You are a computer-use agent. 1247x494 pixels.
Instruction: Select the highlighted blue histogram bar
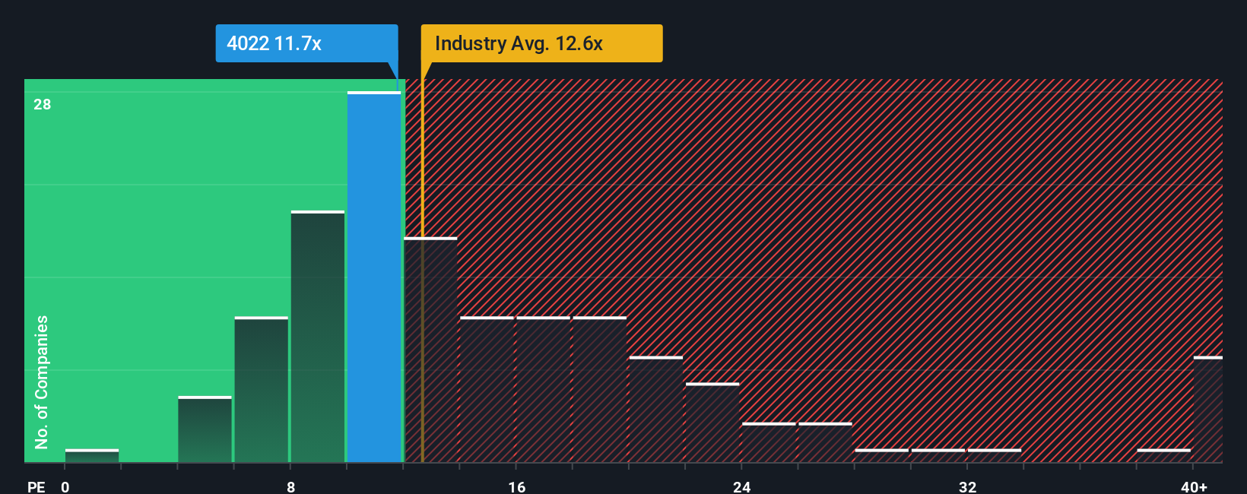click(374, 277)
